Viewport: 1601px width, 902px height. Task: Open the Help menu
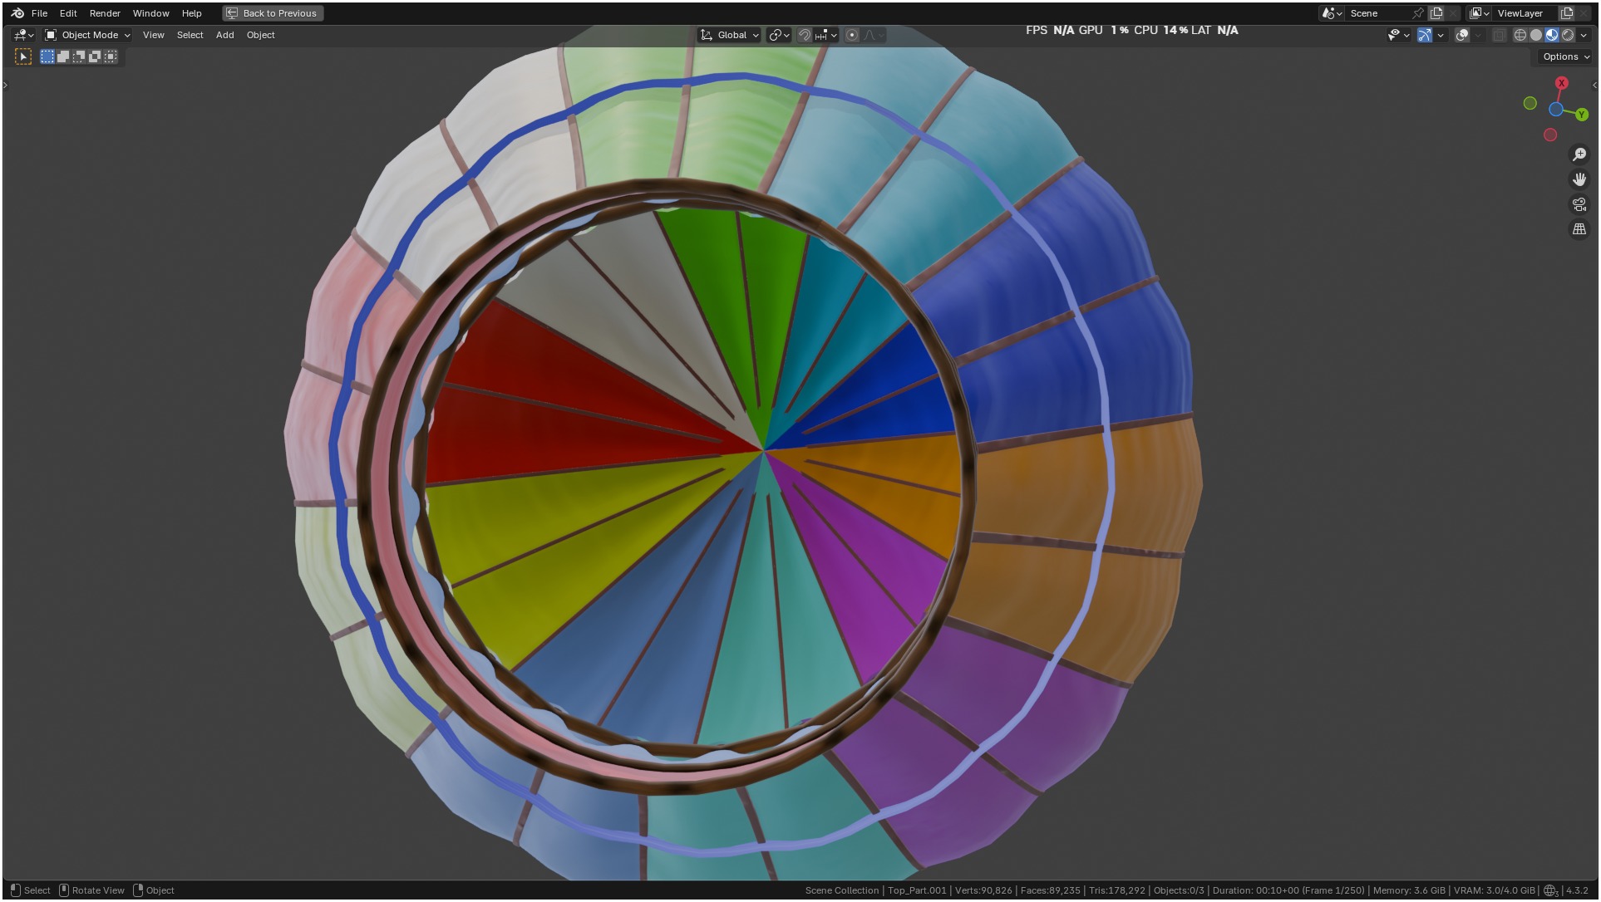[x=191, y=13]
